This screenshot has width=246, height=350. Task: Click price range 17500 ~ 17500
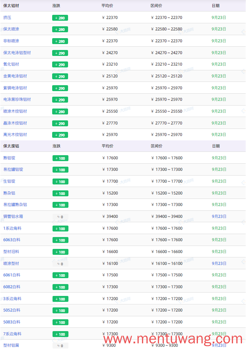(x=167, y=275)
